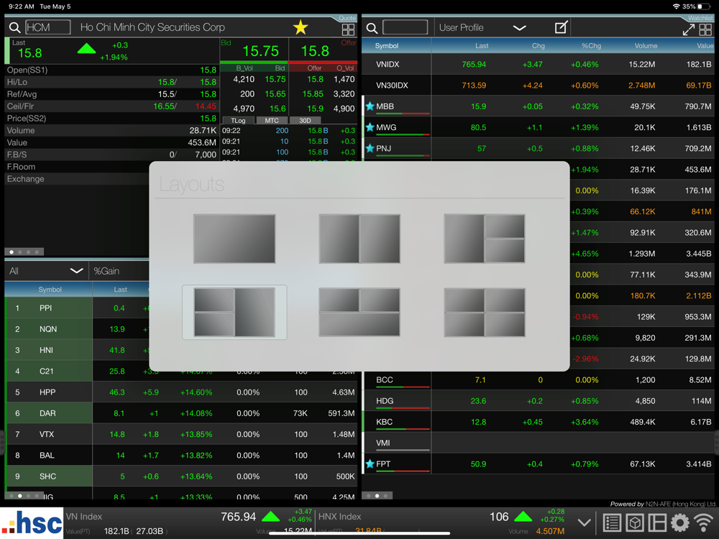Tap the large bid price 15.75
Viewport: 719px width, 539px height.
pyautogui.click(x=260, y=51)
